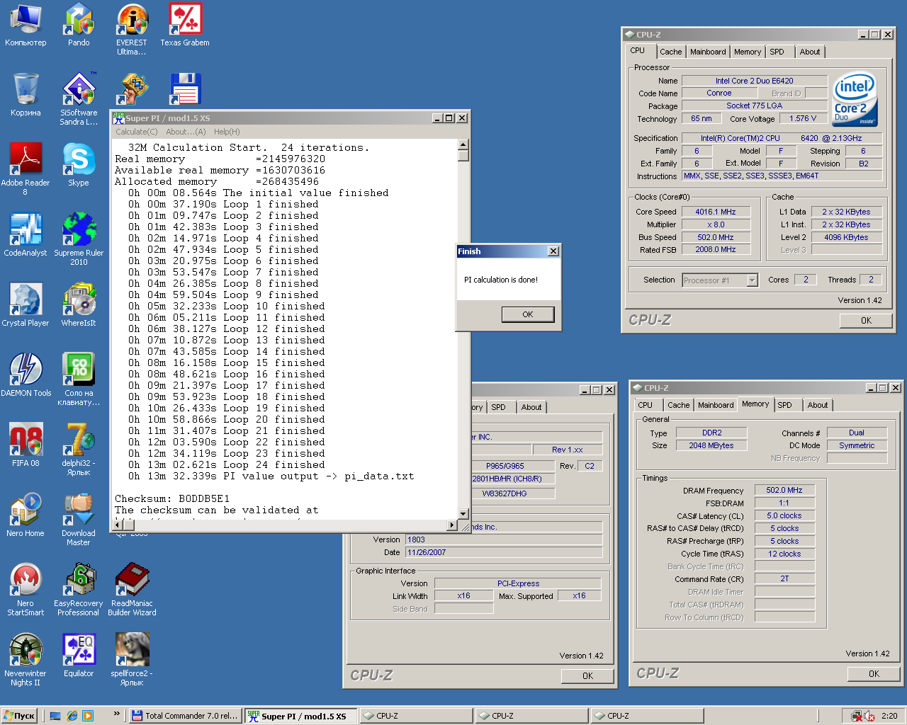Confirm OK in Finish dialog

coord(528,314)
